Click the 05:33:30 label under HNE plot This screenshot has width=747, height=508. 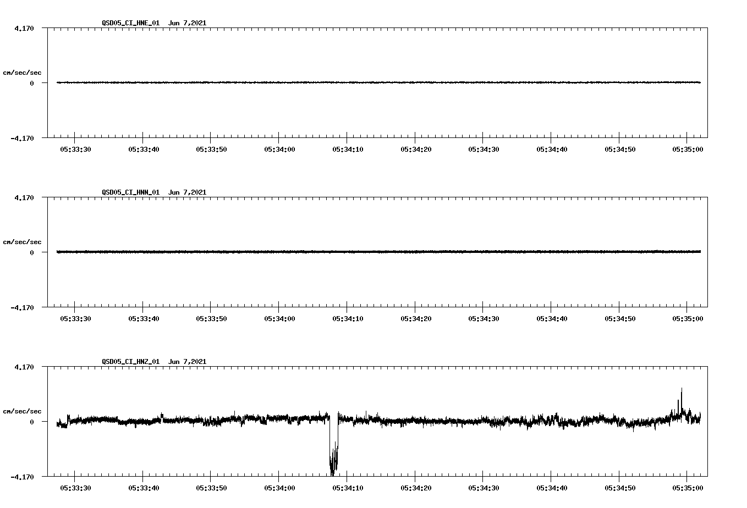pos(75,150)
